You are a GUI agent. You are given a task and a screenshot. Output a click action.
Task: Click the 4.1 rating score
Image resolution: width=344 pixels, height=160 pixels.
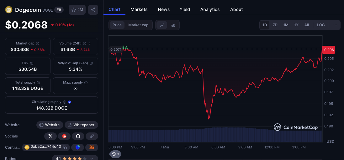pos(58,158)
